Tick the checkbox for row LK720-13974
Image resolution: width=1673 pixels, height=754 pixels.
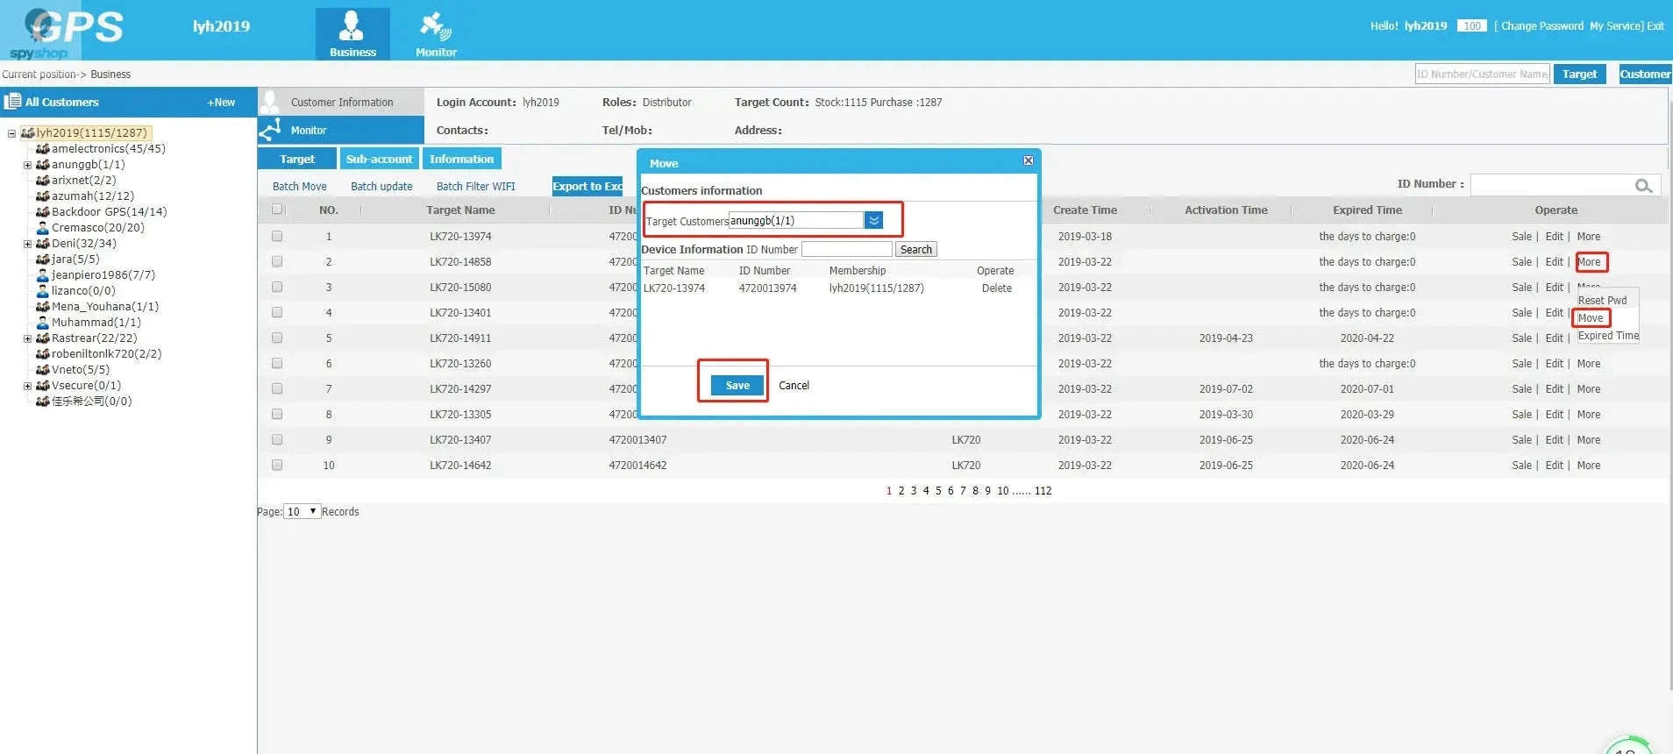(x=277, y=236)
